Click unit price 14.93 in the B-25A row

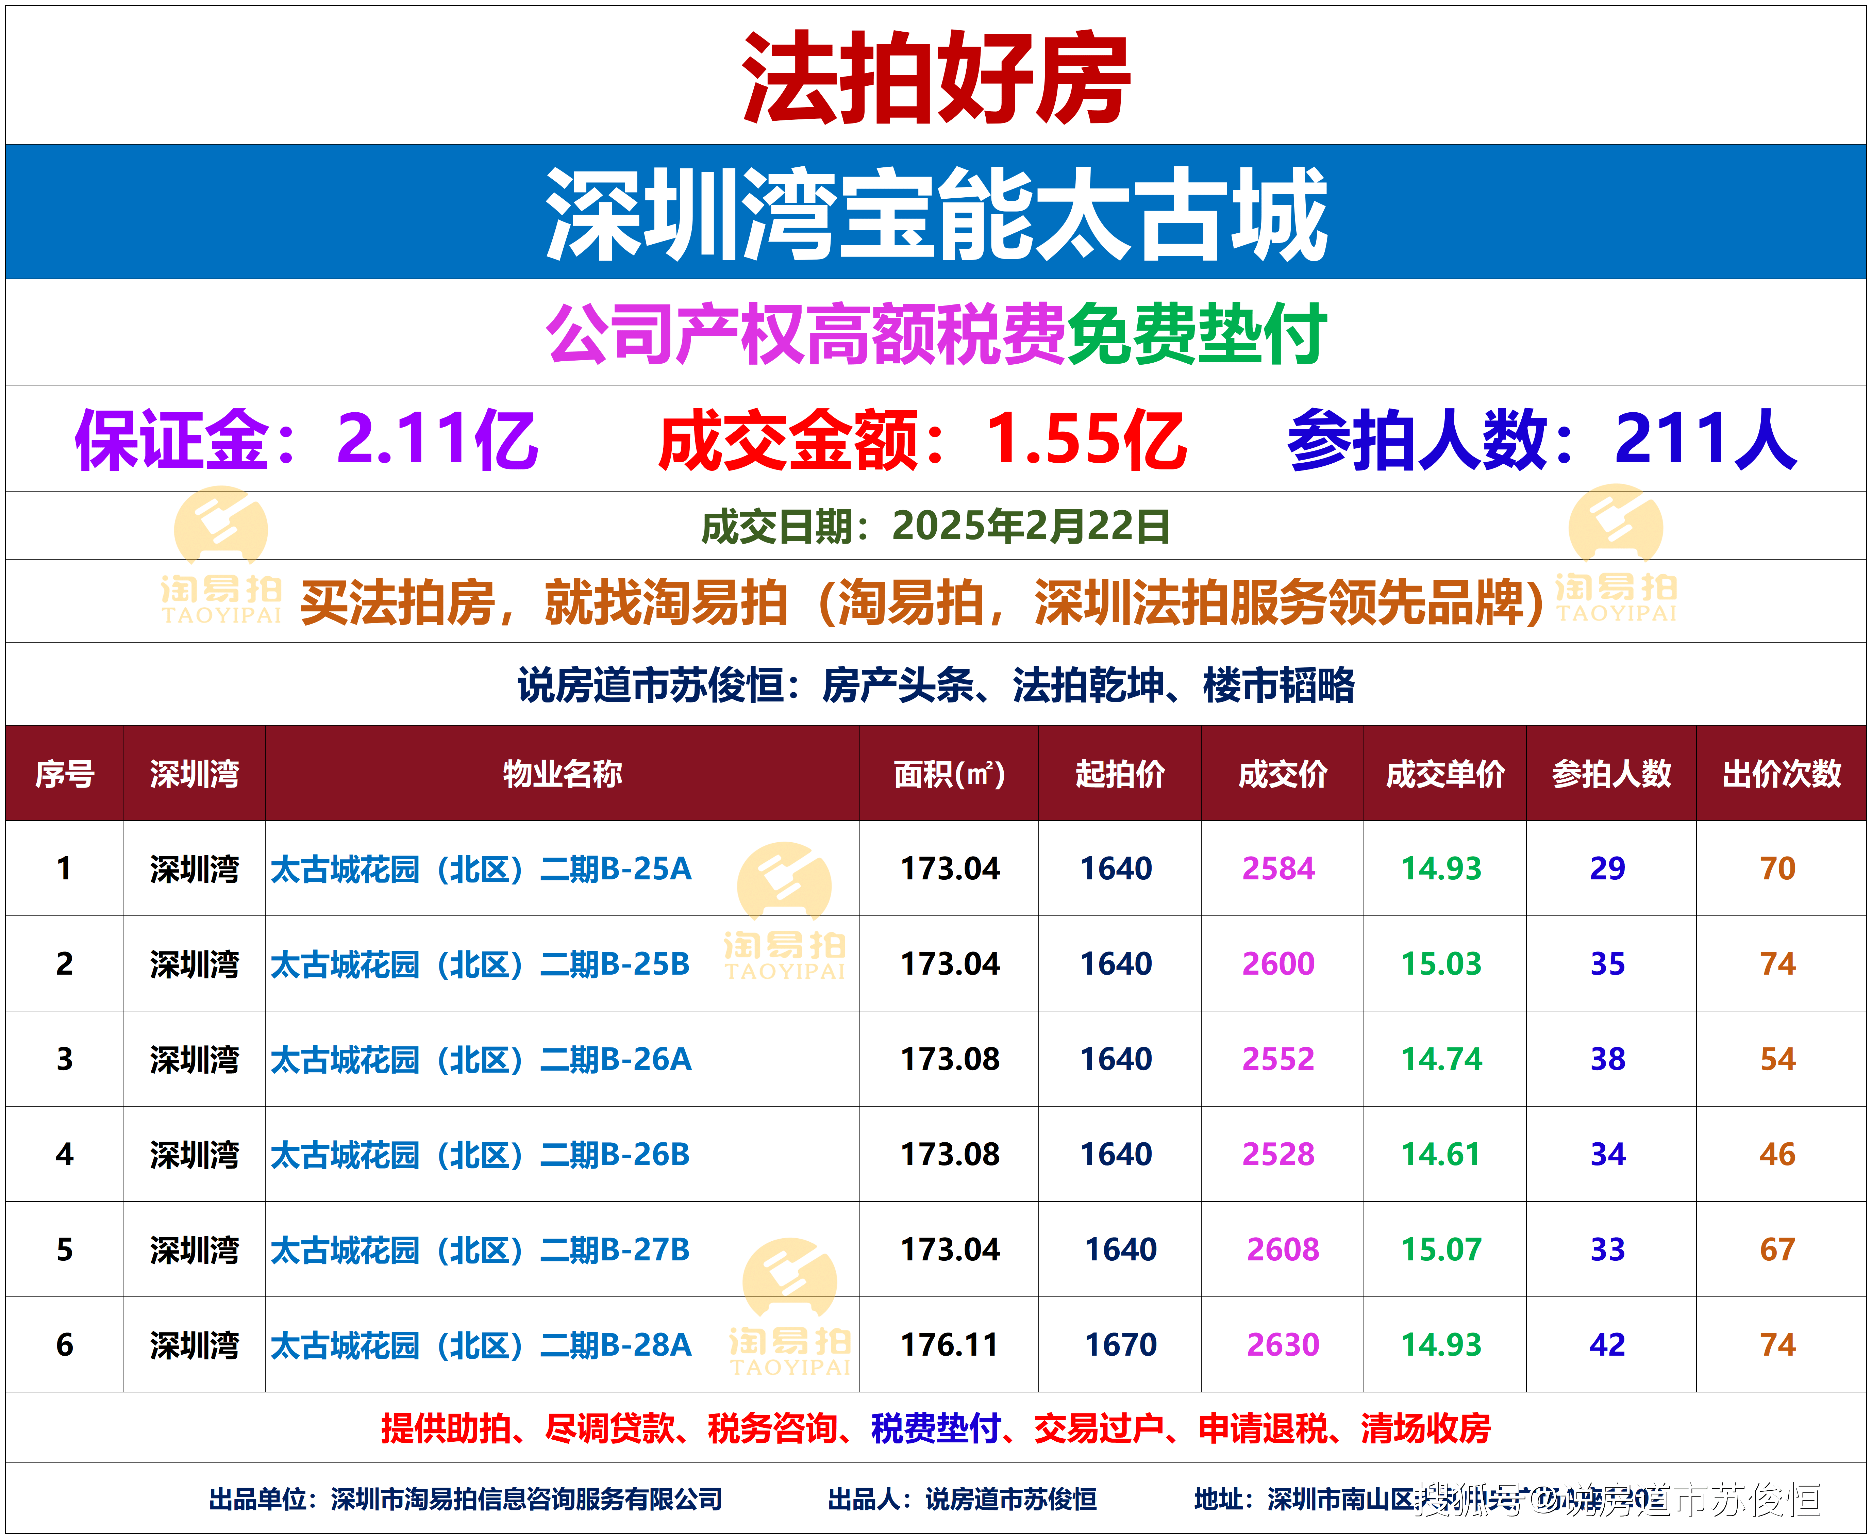(x=1441, y=869)
